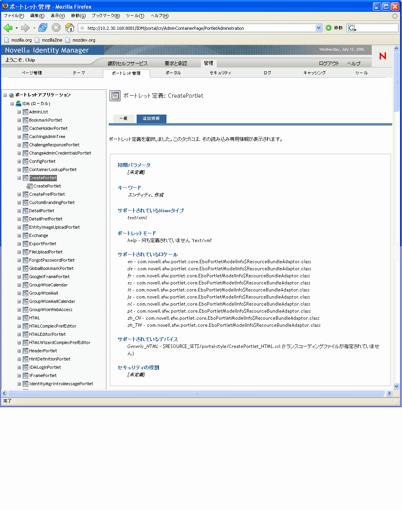Click the portlet definition icon beside the CreatePortlet heading

[115, 96]
